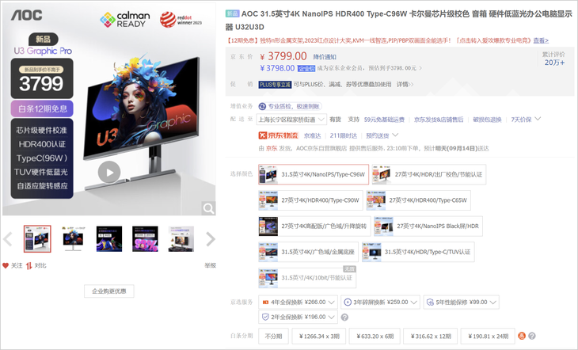The height and width of the screenshot is (350, 578).
Task: Click the Calman Ready badge
Action: click(125, 19)
